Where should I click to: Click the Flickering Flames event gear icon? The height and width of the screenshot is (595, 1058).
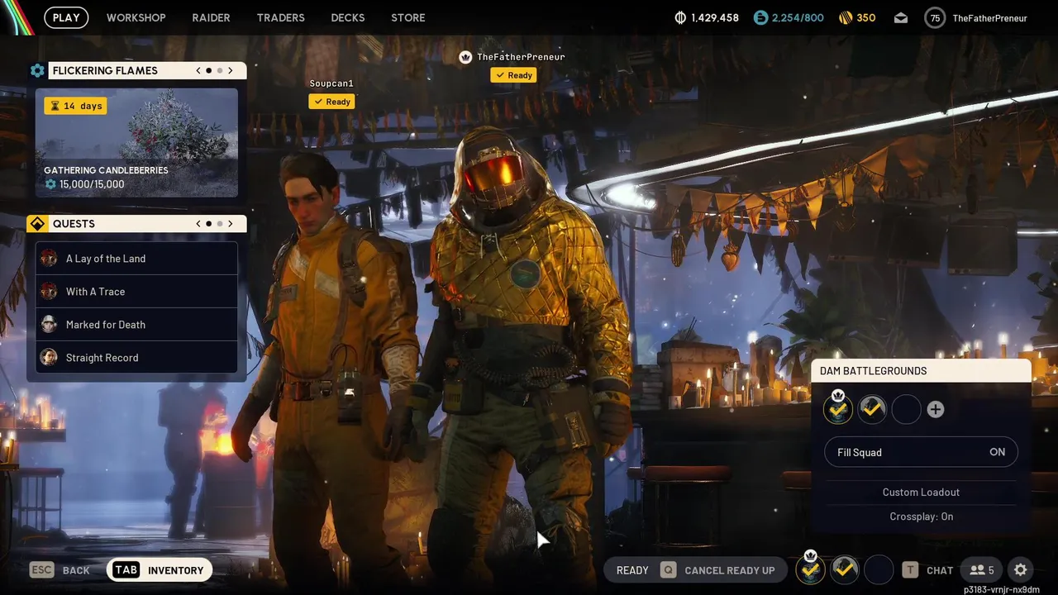pyautogui.click(x=37, y=70)
